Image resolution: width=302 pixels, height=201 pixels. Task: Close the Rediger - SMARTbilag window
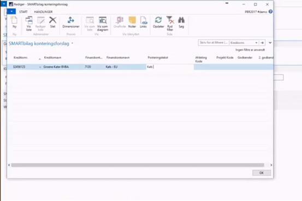click(x=267, y=4)
